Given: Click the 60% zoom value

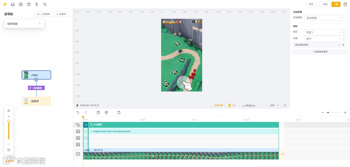Looking at the screenshot, I should click(273, 105).
